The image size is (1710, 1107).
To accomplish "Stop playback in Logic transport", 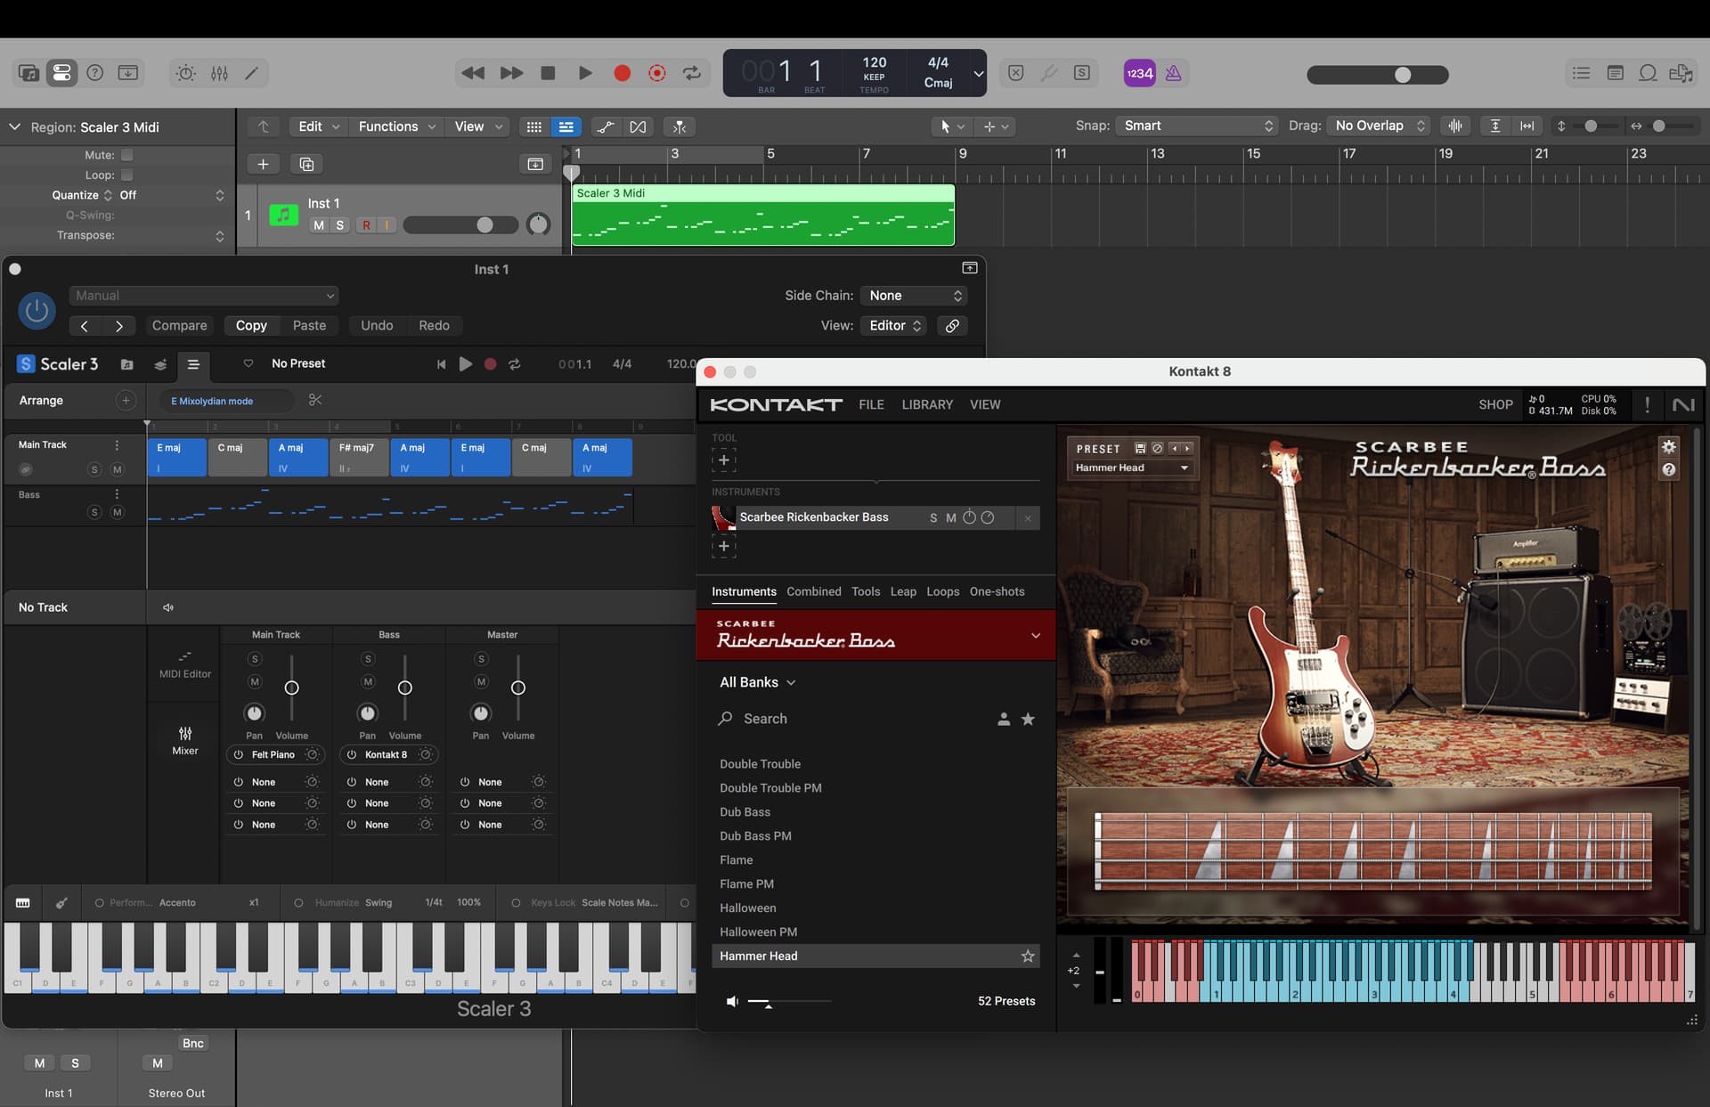I will [548, 73].
